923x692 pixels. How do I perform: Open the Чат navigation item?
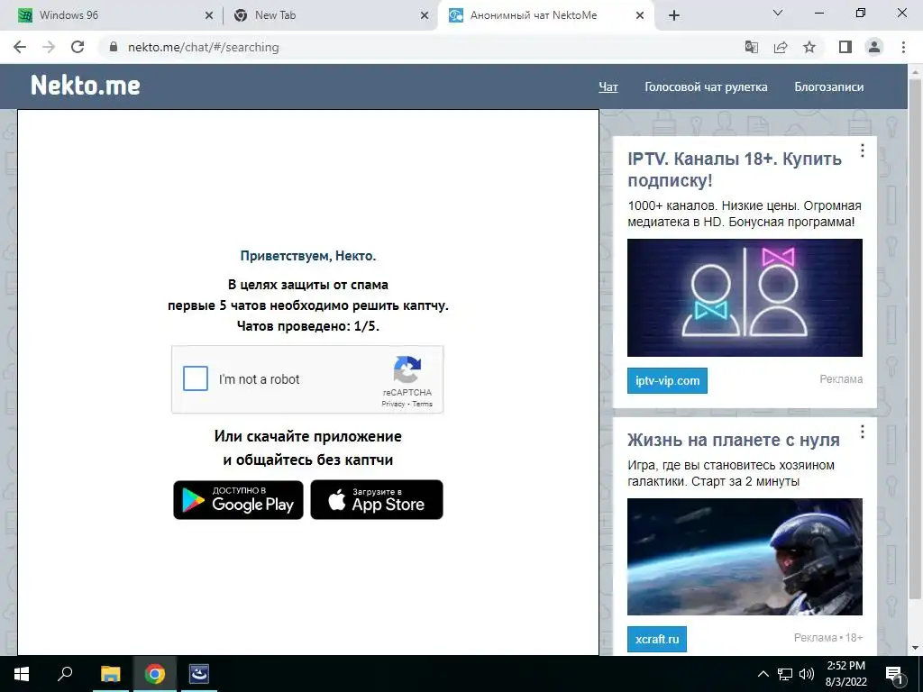[x=608, y=87]
